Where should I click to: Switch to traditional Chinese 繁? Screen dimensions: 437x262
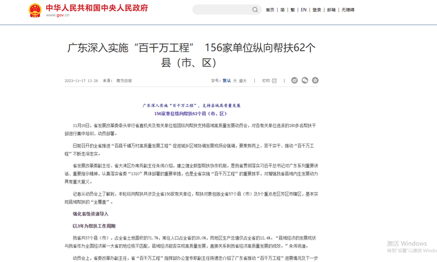click(x=293, y=10)
